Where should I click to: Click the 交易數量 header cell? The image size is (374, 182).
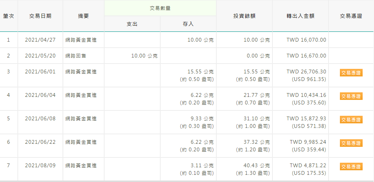[160, 8]
